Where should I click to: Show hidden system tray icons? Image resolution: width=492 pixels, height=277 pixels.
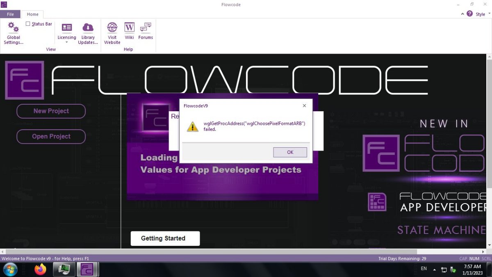click(434, 270)
